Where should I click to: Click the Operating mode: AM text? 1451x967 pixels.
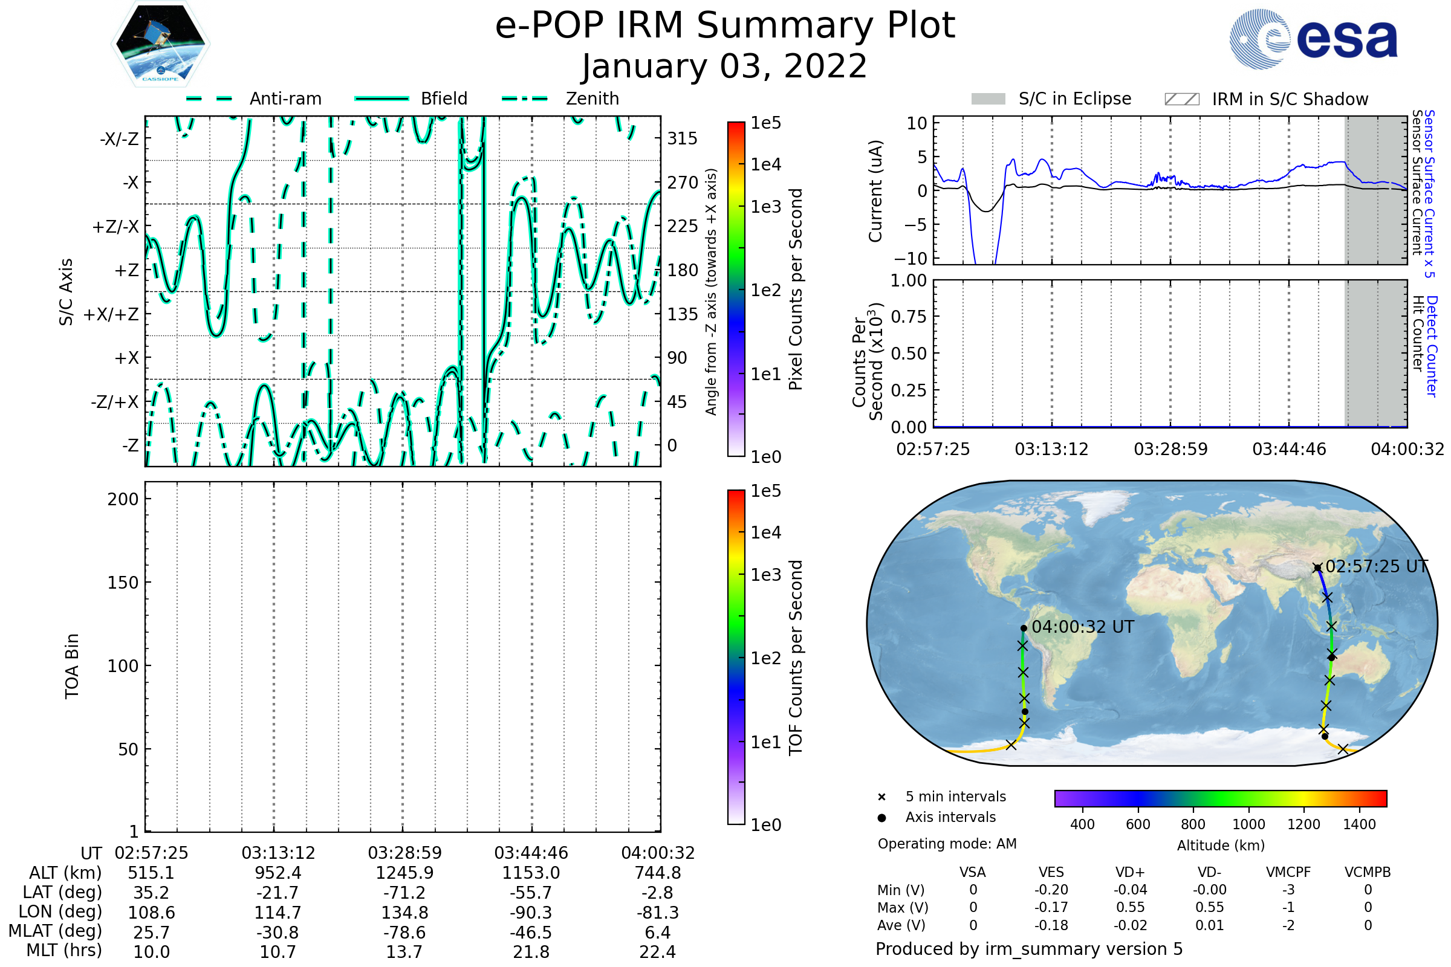tap(947, 844)
